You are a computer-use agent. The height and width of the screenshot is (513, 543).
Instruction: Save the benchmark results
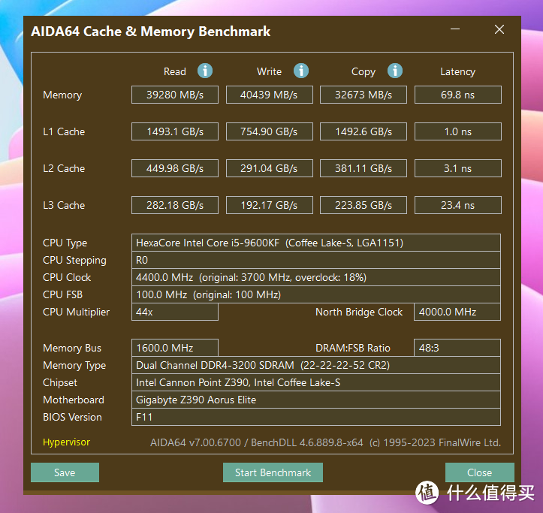point(65,472)
